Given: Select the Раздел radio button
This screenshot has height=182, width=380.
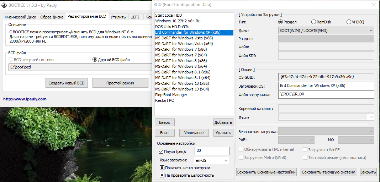Looking at the screenshot, I should 281,22.
